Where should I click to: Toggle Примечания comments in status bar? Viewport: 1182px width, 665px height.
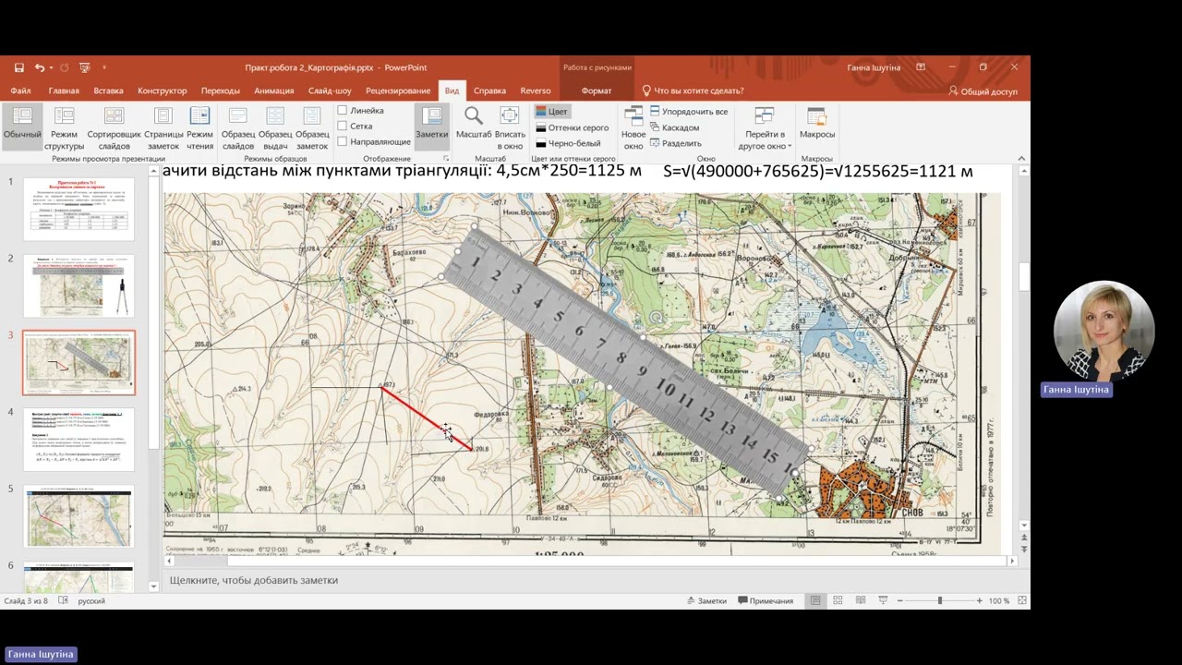coord(765,600)
